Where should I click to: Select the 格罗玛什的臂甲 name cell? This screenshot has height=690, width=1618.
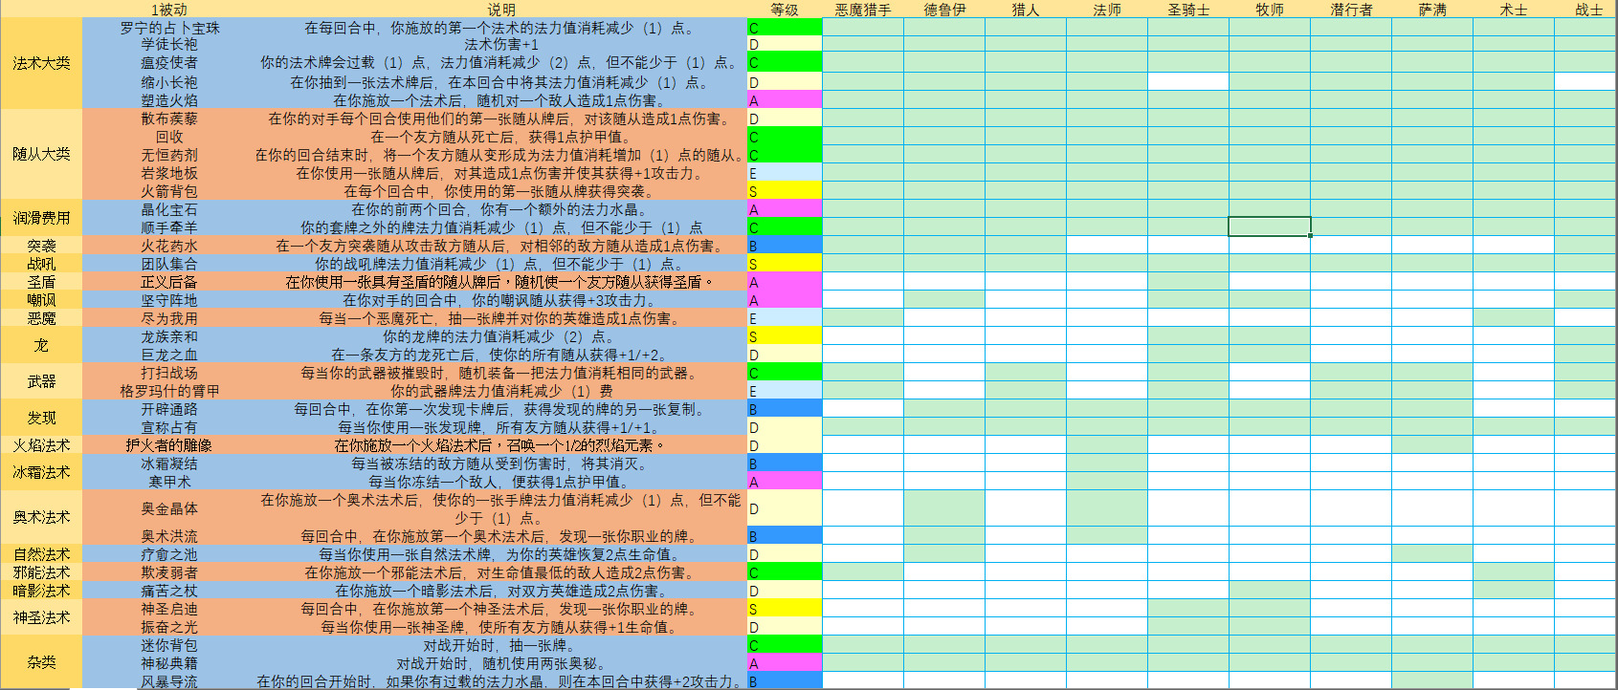click(x=169, y=391)
